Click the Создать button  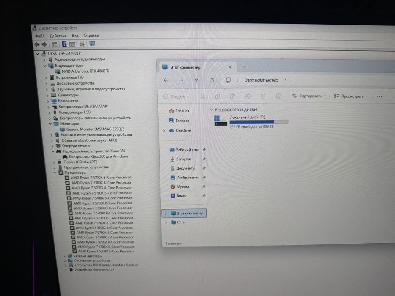[176, 96]
